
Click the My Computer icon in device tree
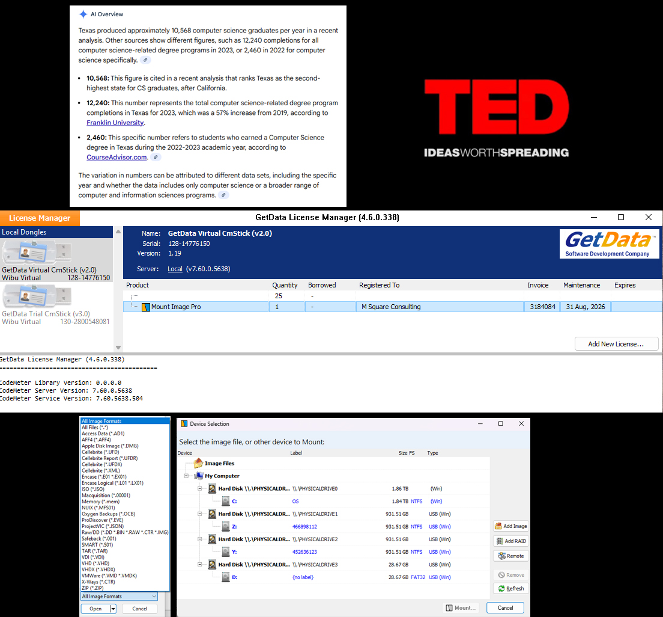(x=199, y=476)
